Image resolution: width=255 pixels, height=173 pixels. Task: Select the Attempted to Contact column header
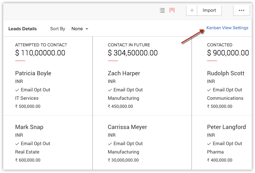click(41, 45)
